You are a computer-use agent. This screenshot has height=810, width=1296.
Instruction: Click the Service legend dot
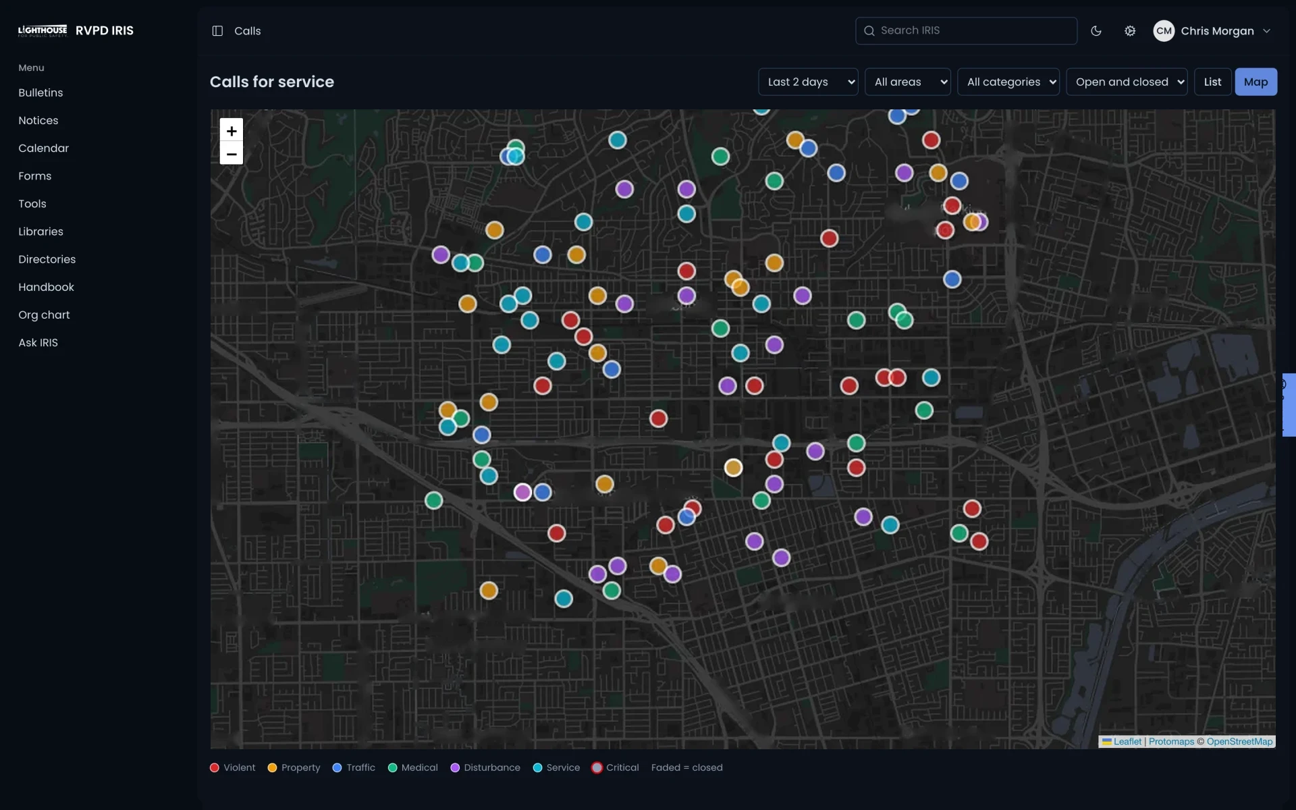click(x=538, y=767)
